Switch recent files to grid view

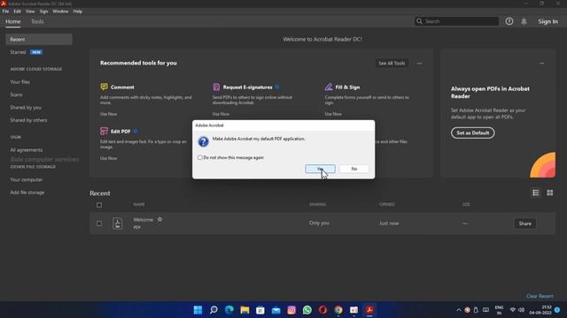pos(549,193)
